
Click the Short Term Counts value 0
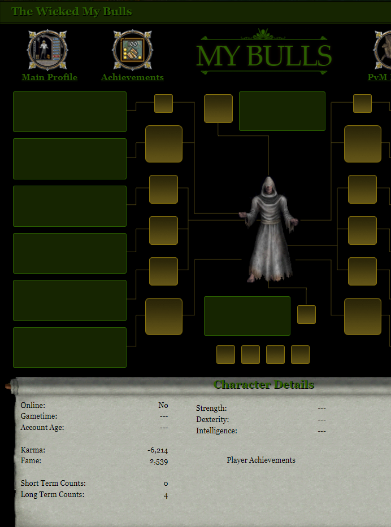coord(166,484)
